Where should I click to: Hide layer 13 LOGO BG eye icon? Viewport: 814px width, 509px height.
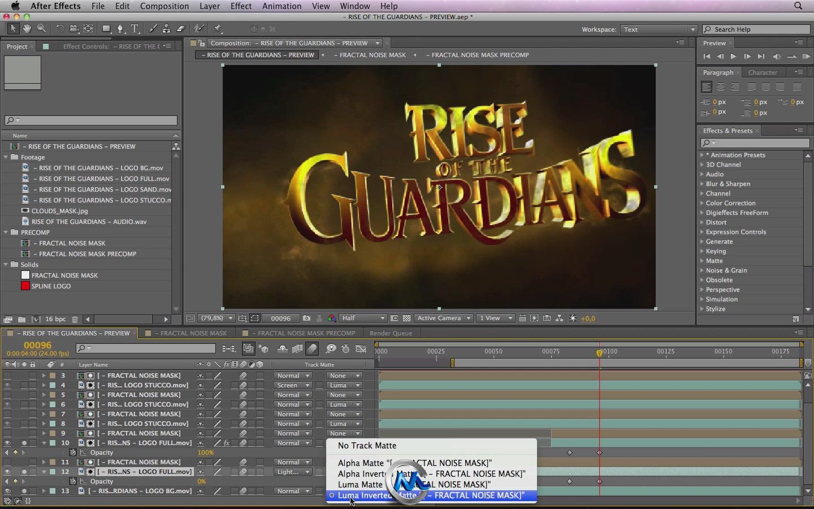[7, 491]
